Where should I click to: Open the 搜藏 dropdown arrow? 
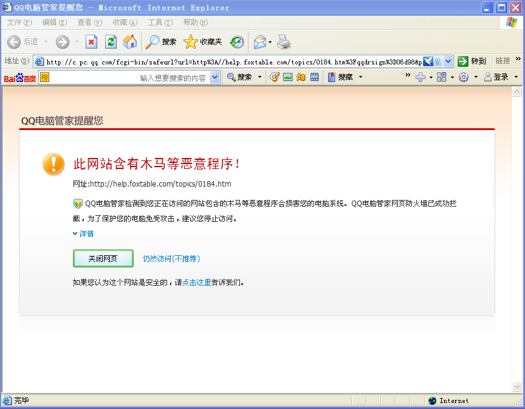click(x=360, y=77)
